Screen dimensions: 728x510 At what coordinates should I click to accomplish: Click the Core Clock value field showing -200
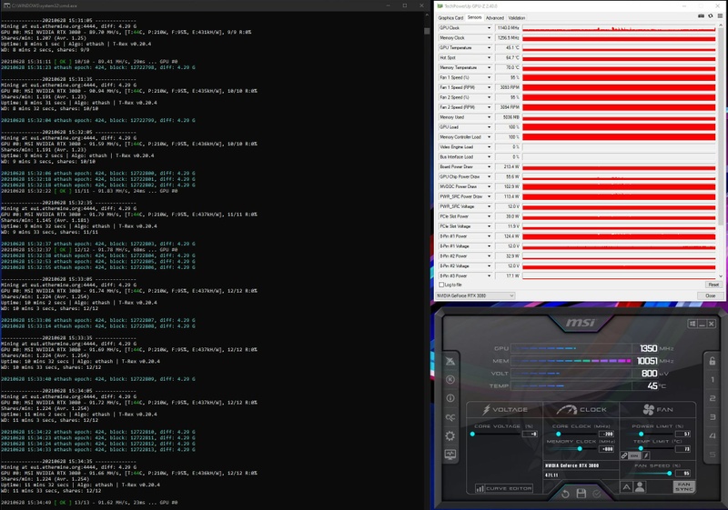tap(607, 434)
